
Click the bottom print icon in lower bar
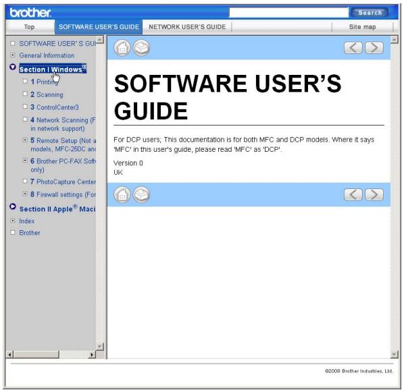tap(141, 195)
